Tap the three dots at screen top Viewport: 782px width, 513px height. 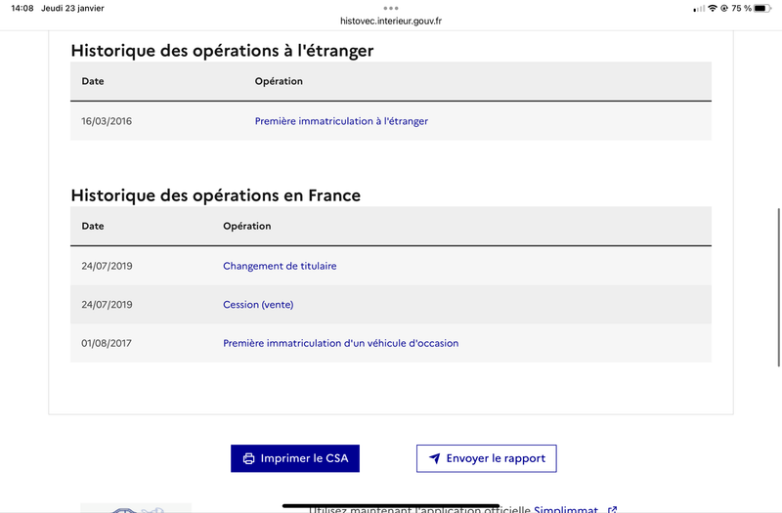point(391,8)
